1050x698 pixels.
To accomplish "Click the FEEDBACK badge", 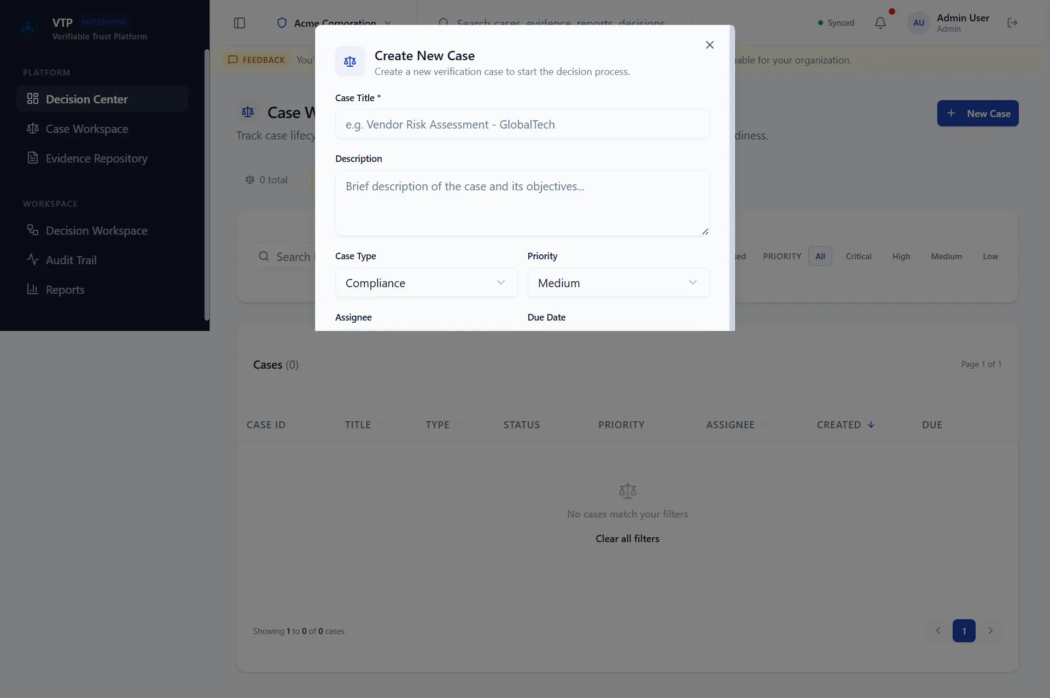I will tap(256, 60).
